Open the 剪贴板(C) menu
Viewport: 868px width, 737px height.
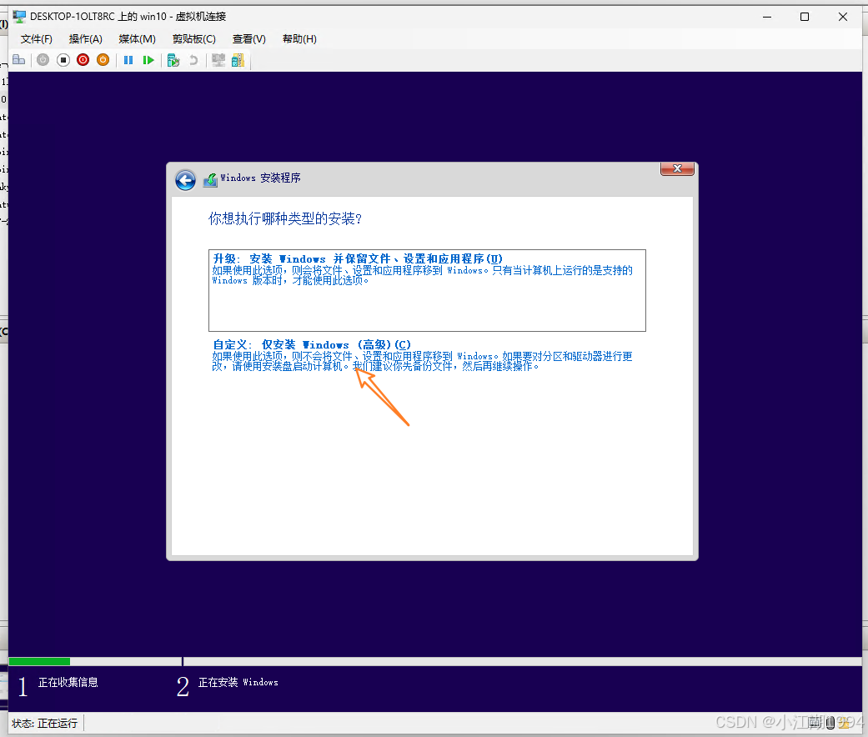click(x=193, y=38)
